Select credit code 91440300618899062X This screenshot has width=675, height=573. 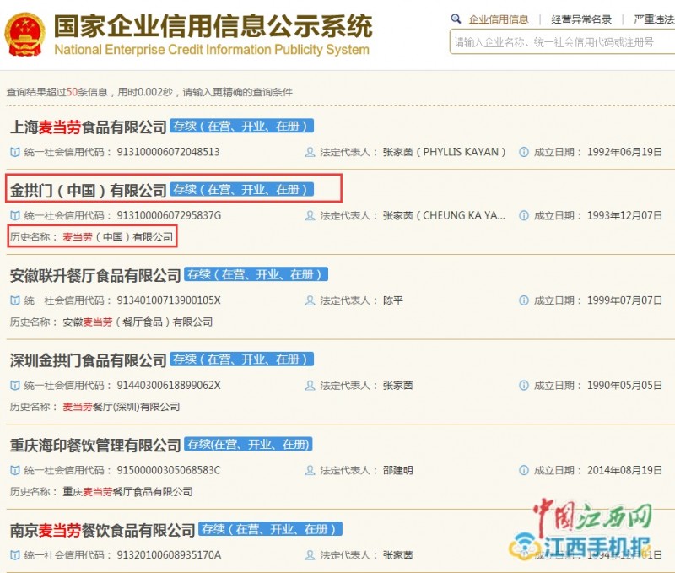coord(169,386)
